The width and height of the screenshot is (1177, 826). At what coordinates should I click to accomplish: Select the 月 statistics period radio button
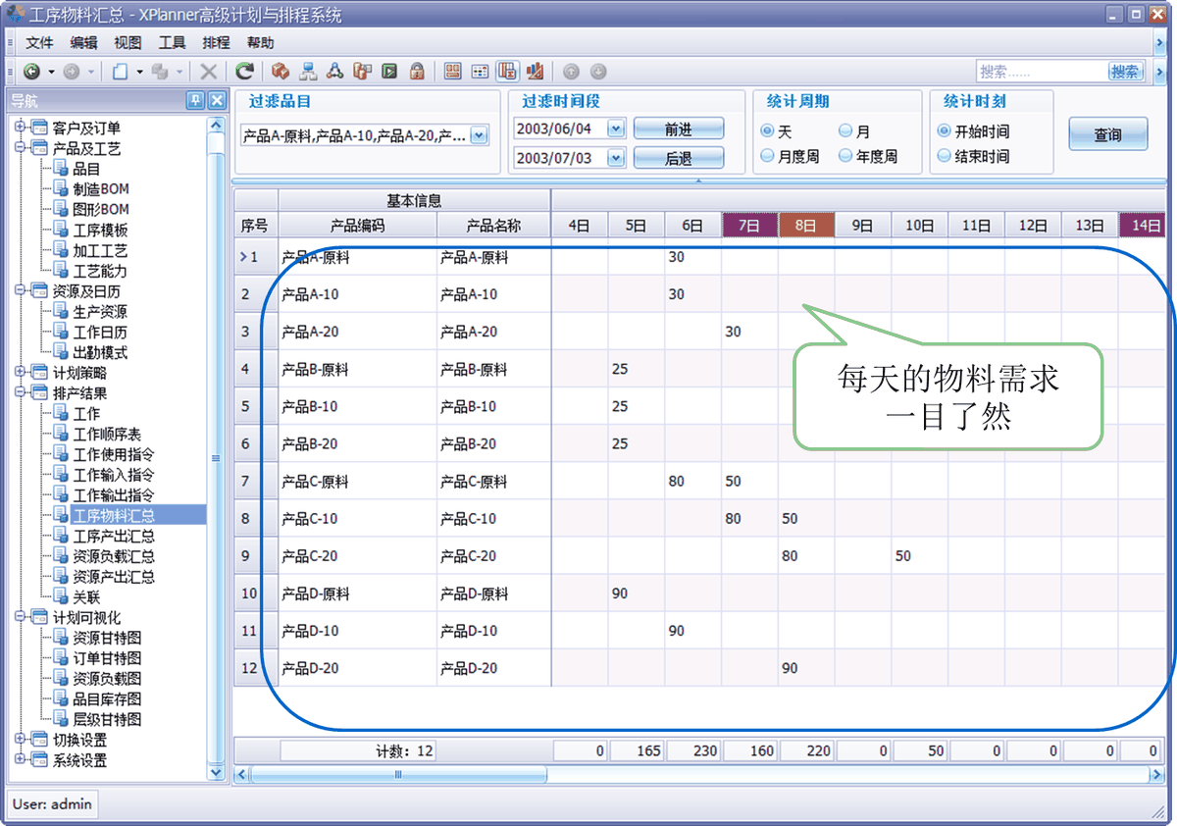coord(845,131)
